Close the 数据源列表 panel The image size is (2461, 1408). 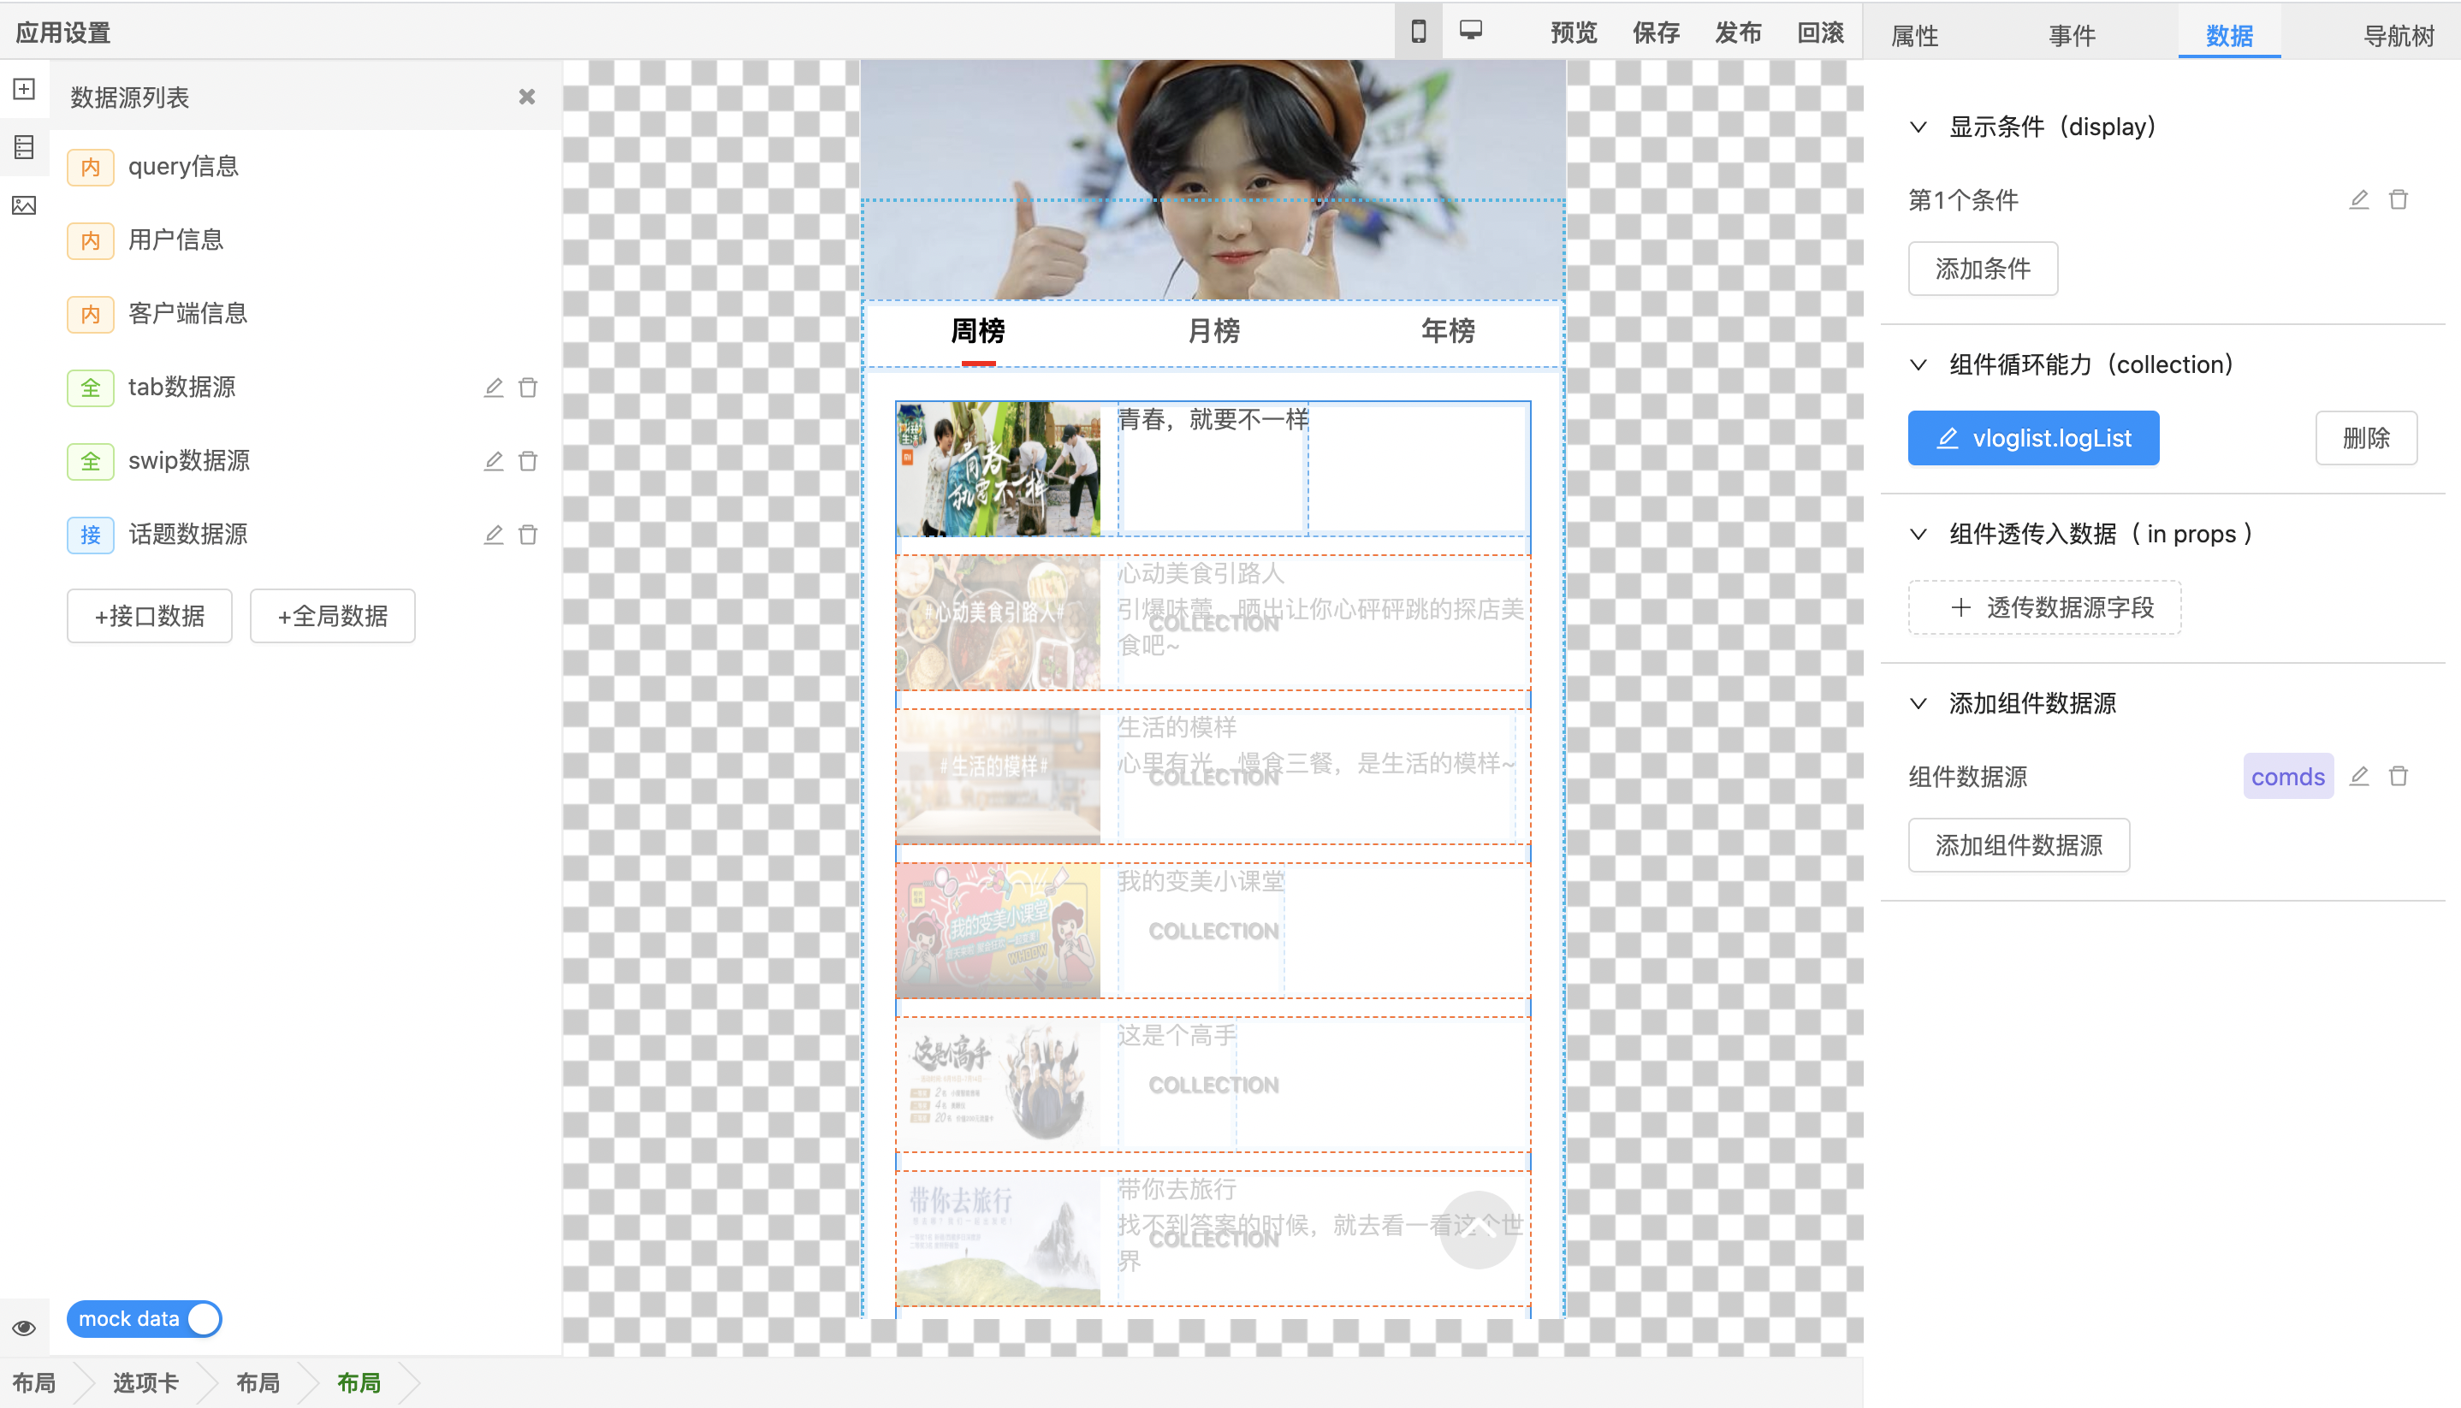pyautogui.click(x=526, y=97)
